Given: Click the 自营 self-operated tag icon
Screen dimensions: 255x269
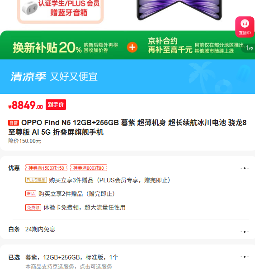Looking at the screenshot, I should tap(14, 123).
